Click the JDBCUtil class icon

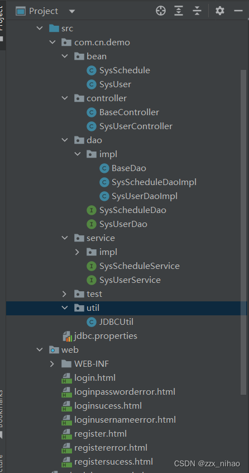click(91, 322)
